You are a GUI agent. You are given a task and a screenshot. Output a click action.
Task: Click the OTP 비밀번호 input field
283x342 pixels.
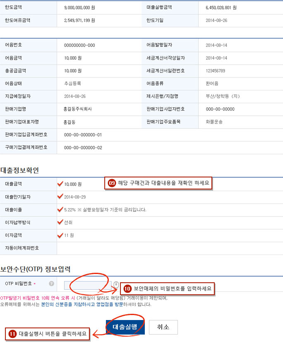click(88, 285)
